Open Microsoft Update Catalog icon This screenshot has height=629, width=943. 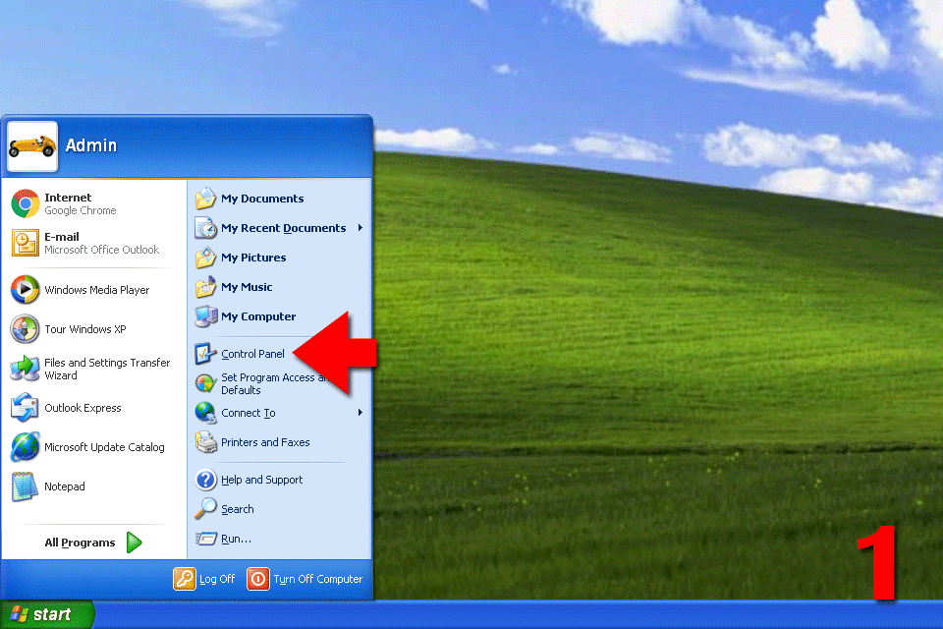point(26,446)
